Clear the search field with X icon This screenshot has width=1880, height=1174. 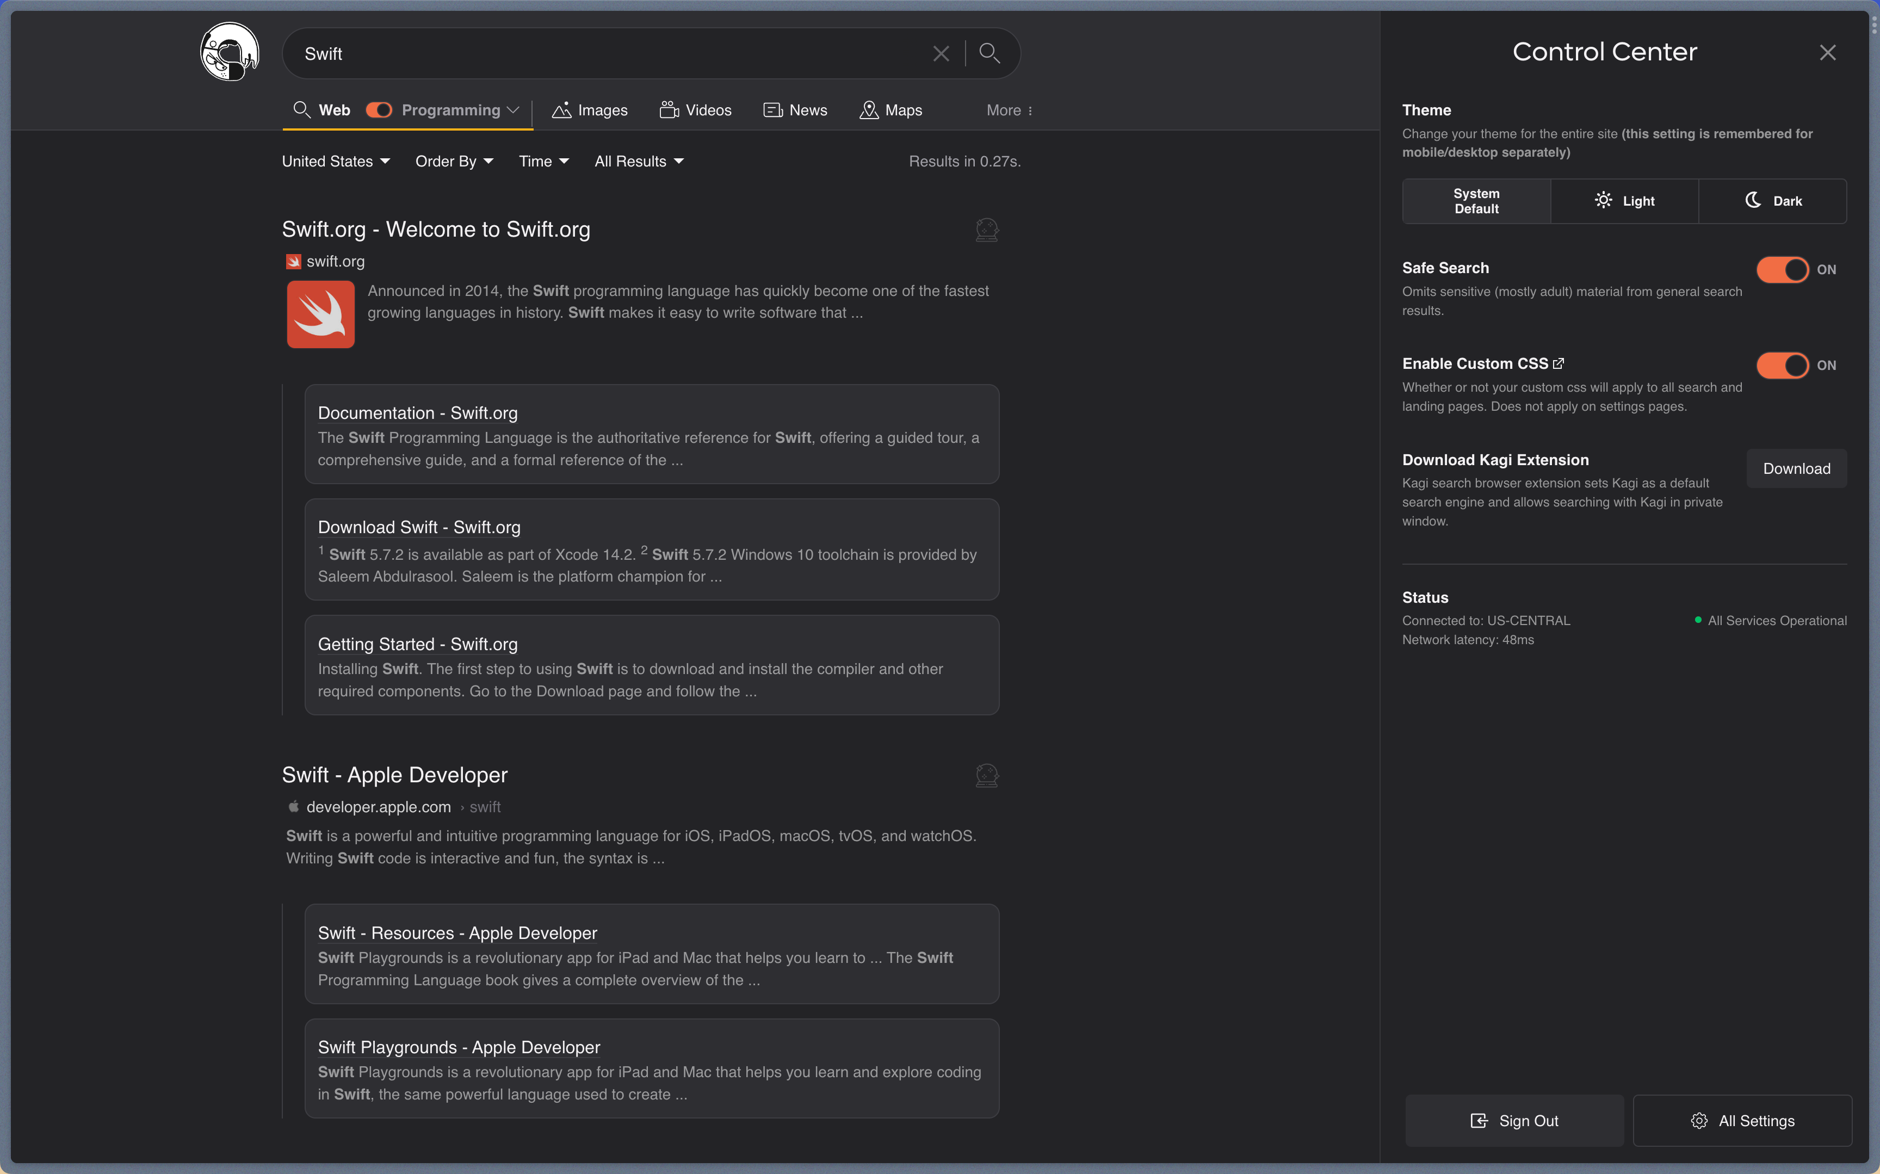click(x=941, y=53)
